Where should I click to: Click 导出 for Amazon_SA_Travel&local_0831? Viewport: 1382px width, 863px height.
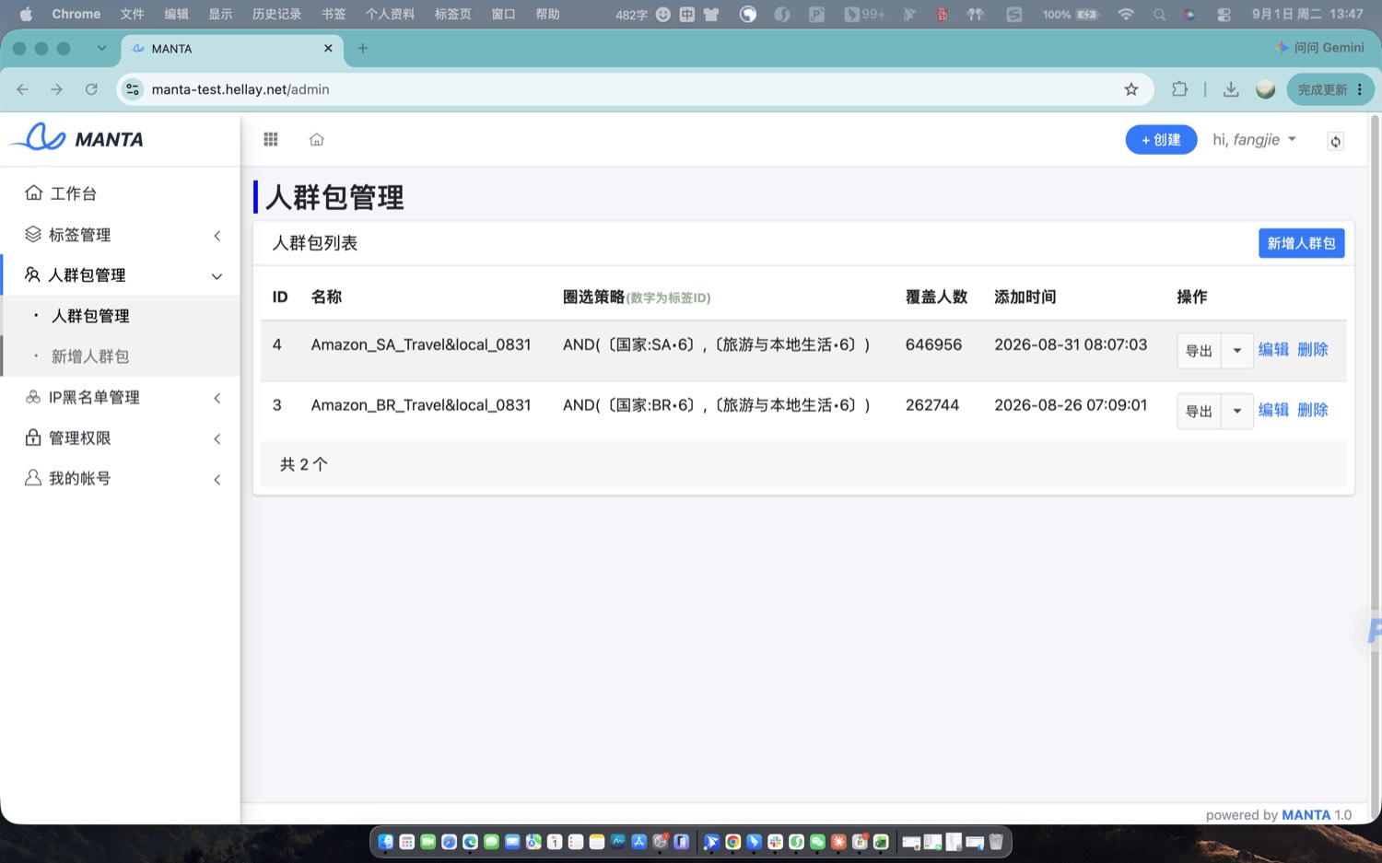pos(1199,351)
